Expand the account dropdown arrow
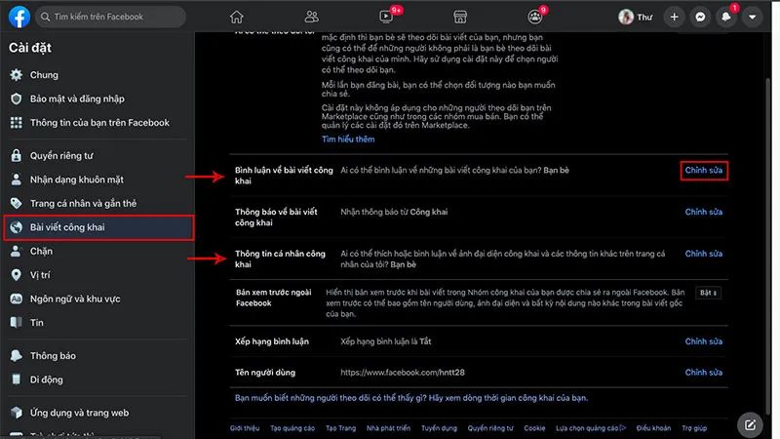The width and height of the screenshot is (780, 439). 752,17
